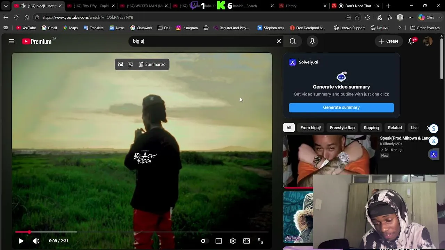This screenshot has height=250, width=445.
Task: Switch to the Library tab
Action: click(x=302, y=6)
